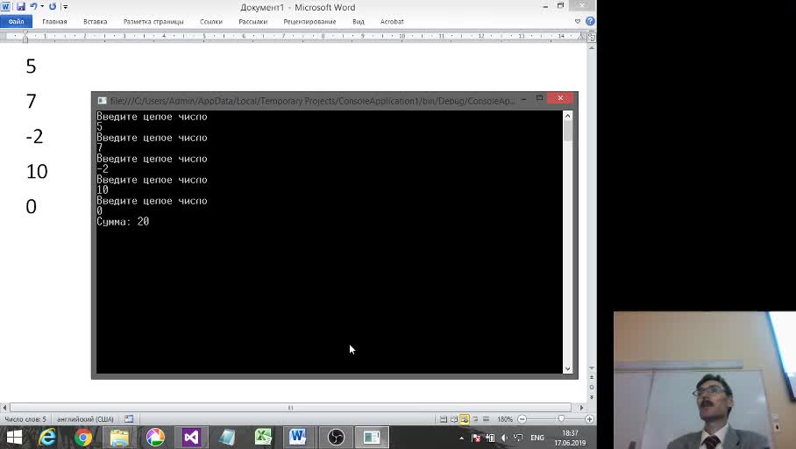The height and width of the screenshot is (449, 796).
Task: Click the zoom in plus button
Action: coord(589,419)
